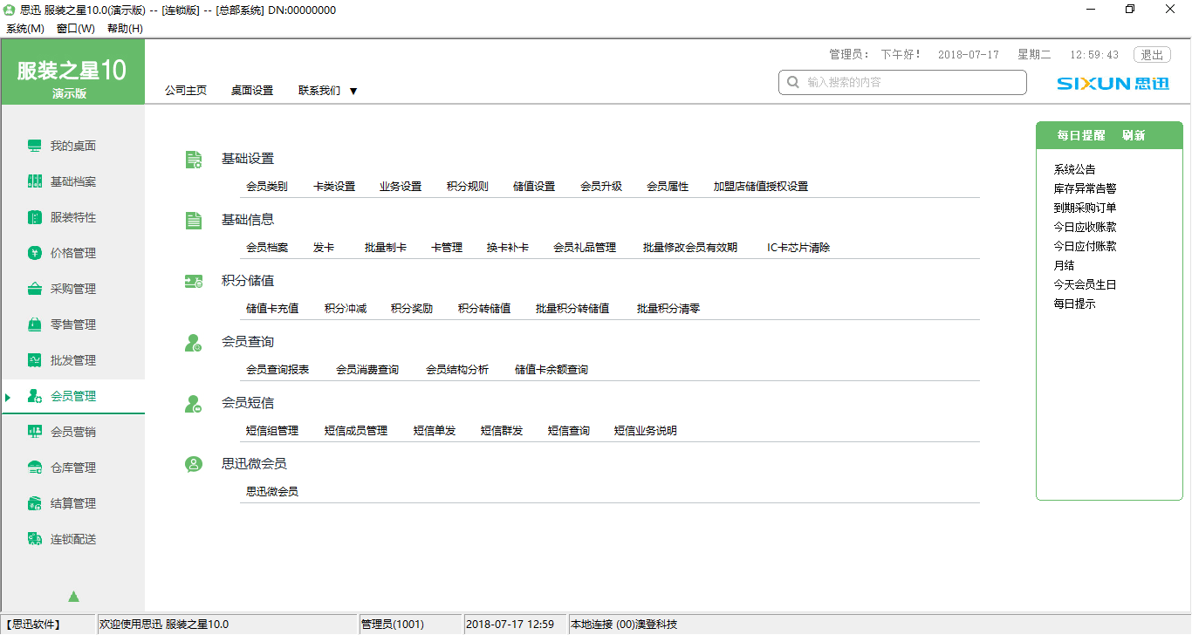Click the app icon in title bar
Image resolution: width=1192 pixels, height=635 pixels.
coord(9,10)
